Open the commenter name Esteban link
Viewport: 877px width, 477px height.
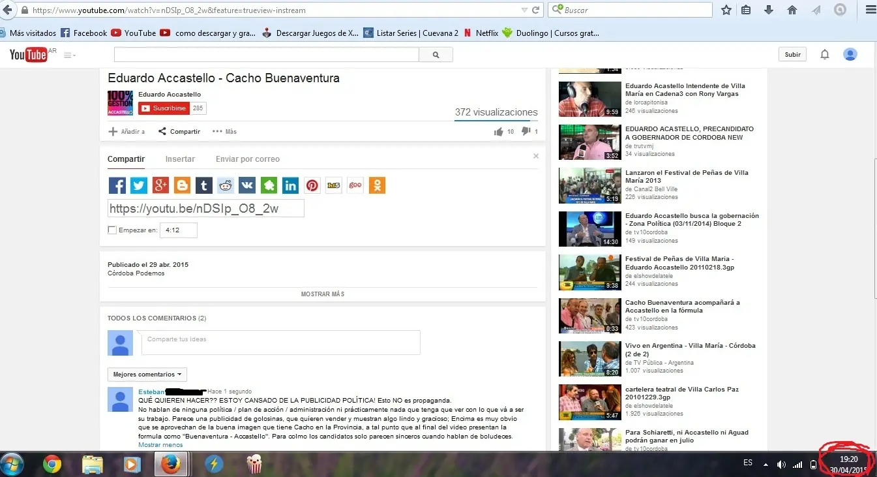(x=151, y=392)
